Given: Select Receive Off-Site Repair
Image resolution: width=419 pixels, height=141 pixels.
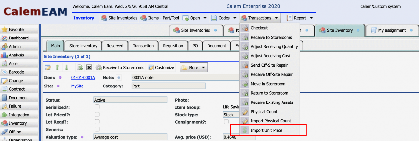Looking at the screenshot, I should click(269, 74).
